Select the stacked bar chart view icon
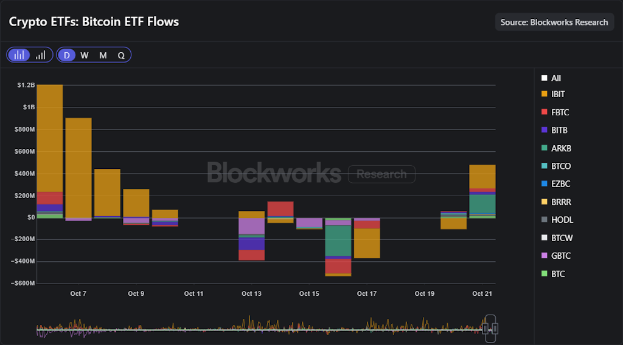 [19, 55]
